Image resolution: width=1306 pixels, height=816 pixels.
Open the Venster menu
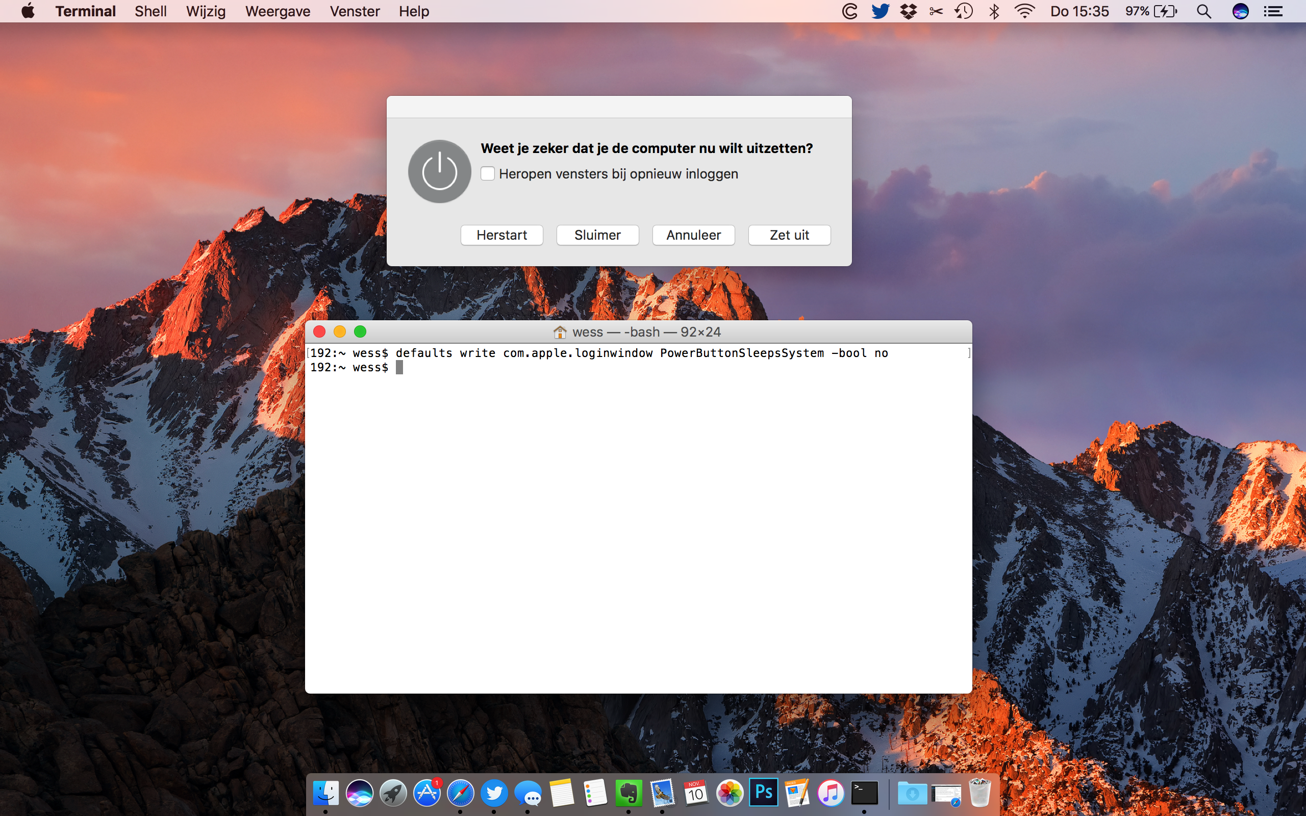coord(355,11)
